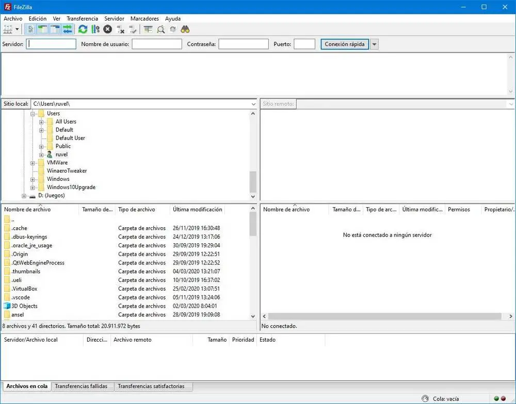Collapse the Users folder node

coord(33,114)
